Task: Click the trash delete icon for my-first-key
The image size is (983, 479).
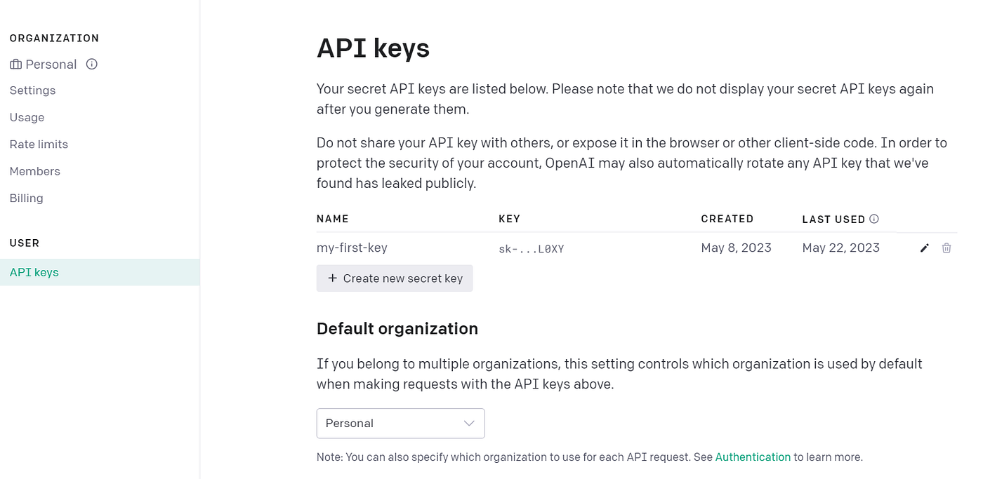Action: coord(946,248)
